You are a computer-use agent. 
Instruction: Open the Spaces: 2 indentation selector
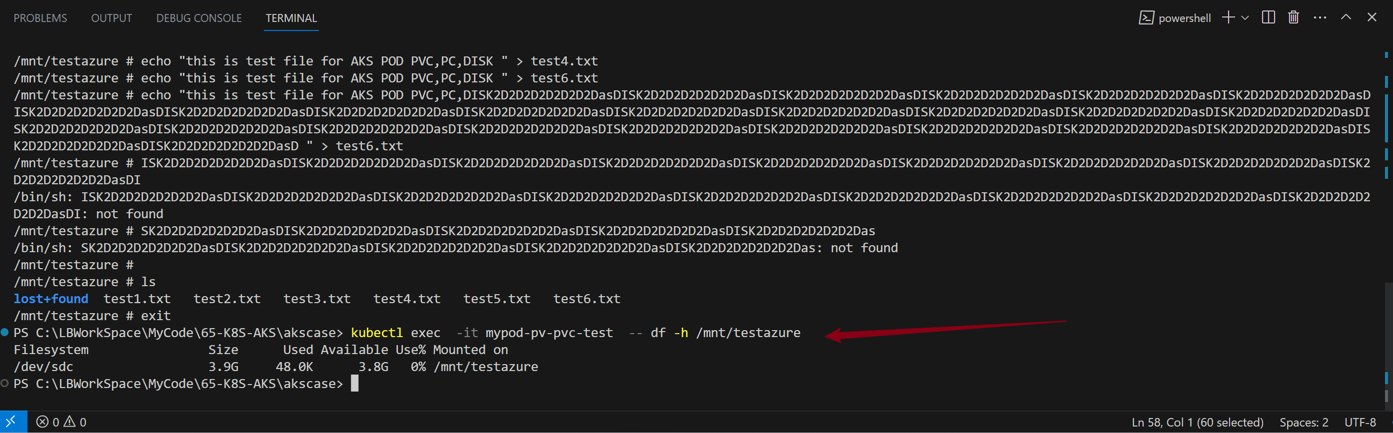[x=1303, y=422]
